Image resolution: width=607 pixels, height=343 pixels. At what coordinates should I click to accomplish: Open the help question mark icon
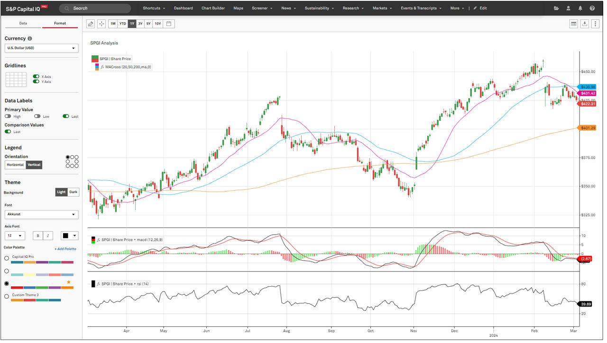pyautogui.click(x=592, y=8)
